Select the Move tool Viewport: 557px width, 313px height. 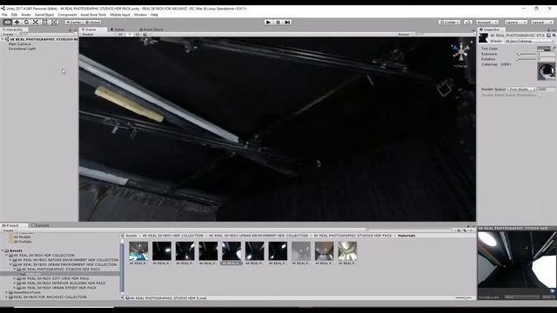point(17,22)
